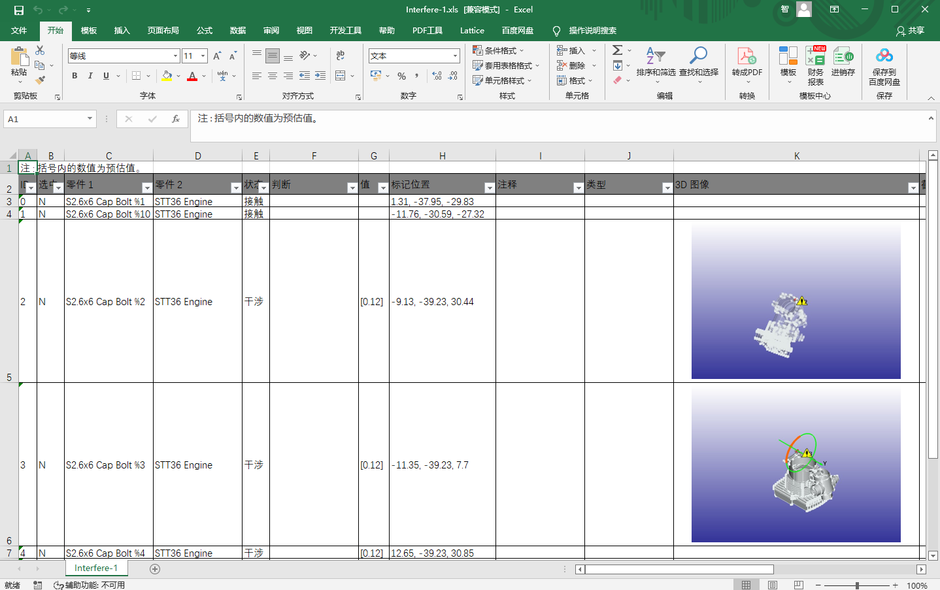Click the Undo arrow icon
940x590 pixels.
39,10
